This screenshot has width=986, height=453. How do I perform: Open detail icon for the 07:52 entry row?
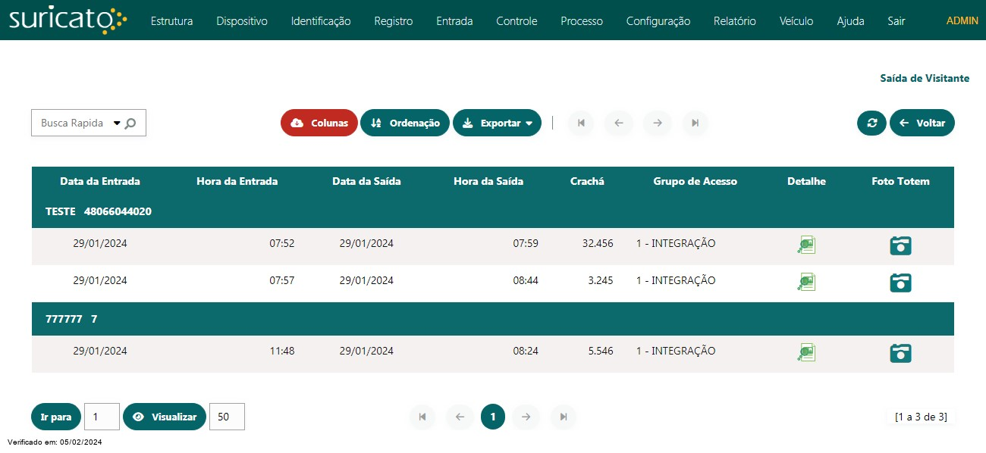pos(806,245)
